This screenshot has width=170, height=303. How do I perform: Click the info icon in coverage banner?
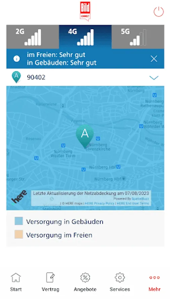[16, 59]
